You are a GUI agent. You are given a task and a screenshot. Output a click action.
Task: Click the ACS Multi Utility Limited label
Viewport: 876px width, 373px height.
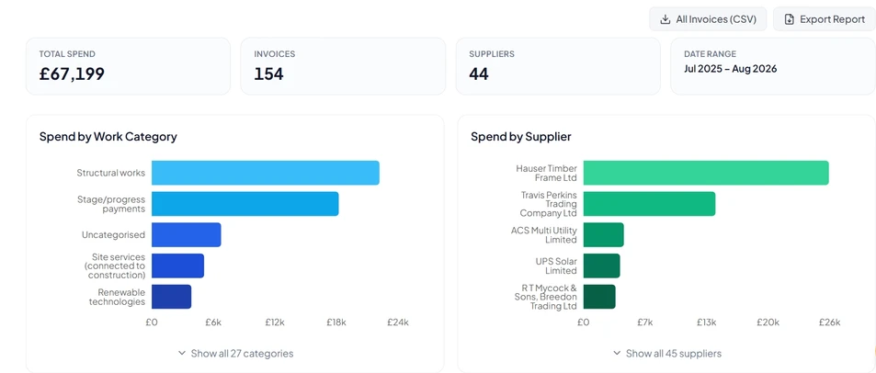pos(543,234)
